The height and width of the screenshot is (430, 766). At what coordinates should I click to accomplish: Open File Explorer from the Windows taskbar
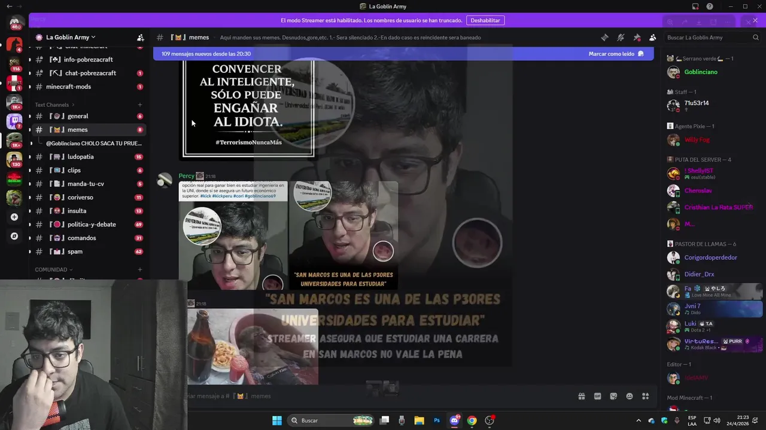pyautogui.click(x=419, y=420)
